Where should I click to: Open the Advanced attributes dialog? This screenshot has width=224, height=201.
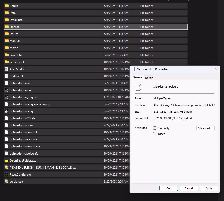[205, 128]
